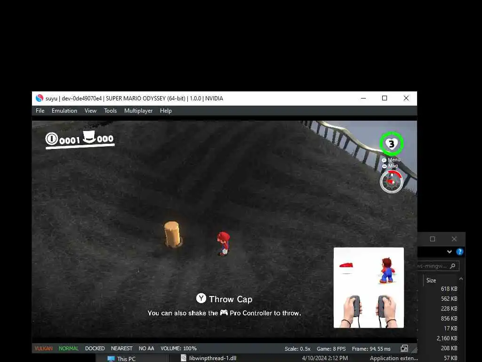Sort by the Size column header in Explorer

[431, 280]
